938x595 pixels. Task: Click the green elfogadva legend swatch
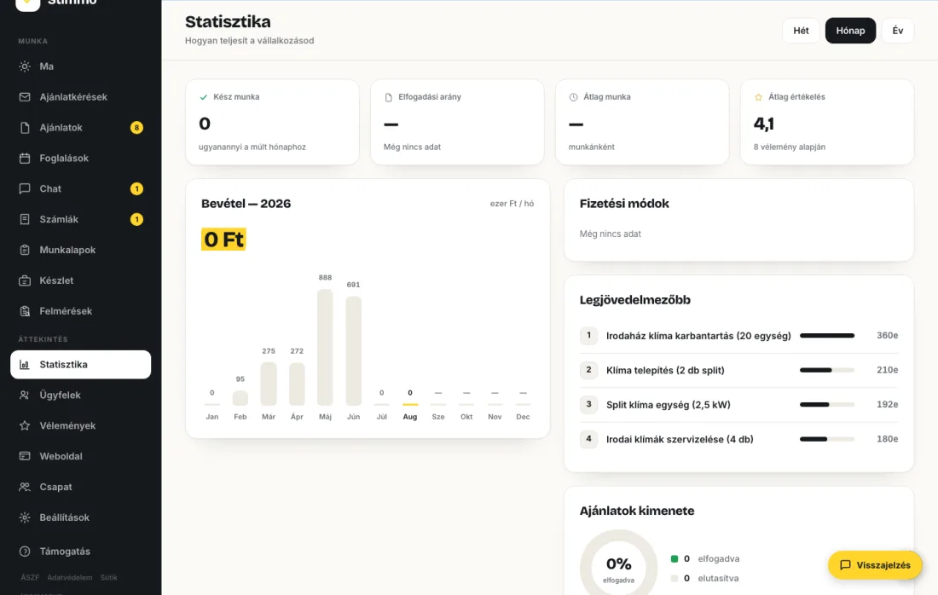(x=675, y=558)
